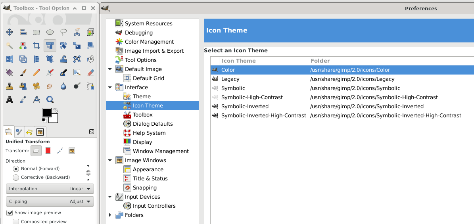Click the black foreground color swatch
The image size is (474, 224).
(x=46, y=112)
